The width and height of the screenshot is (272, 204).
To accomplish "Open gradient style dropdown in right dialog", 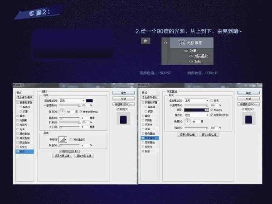I will click(x=195, y=115).
